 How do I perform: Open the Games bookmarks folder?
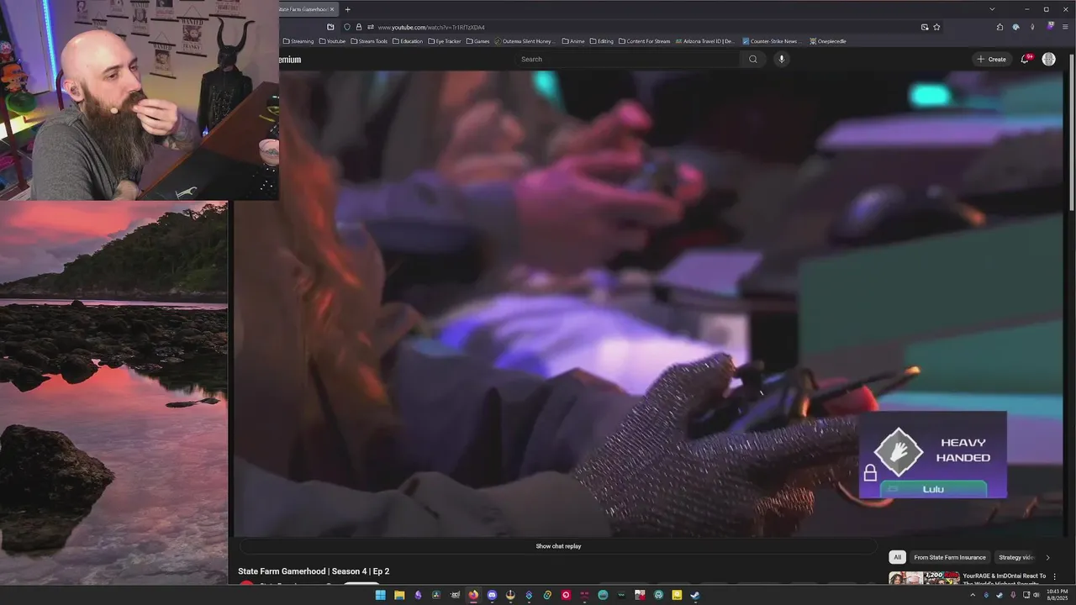click(477, 41)
